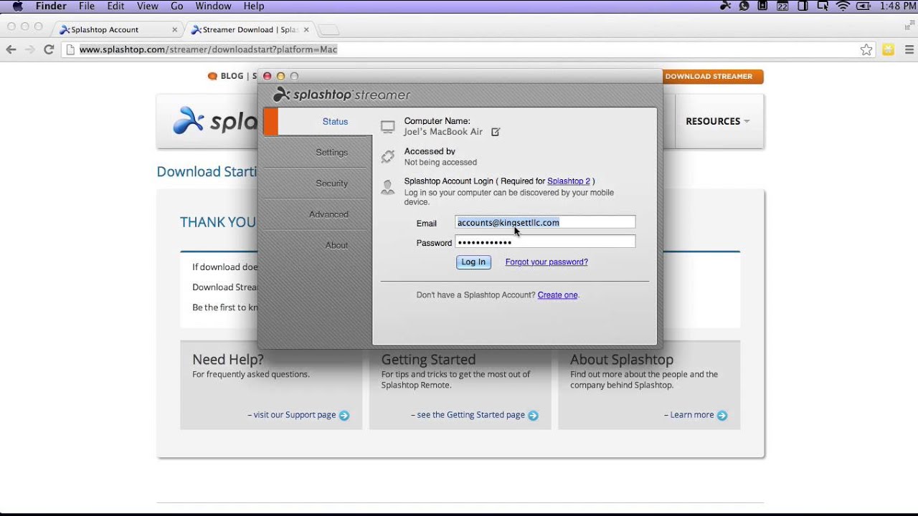Click the Need Help? heading
Screen dimensions: 918x516
[x=228, y=360]
